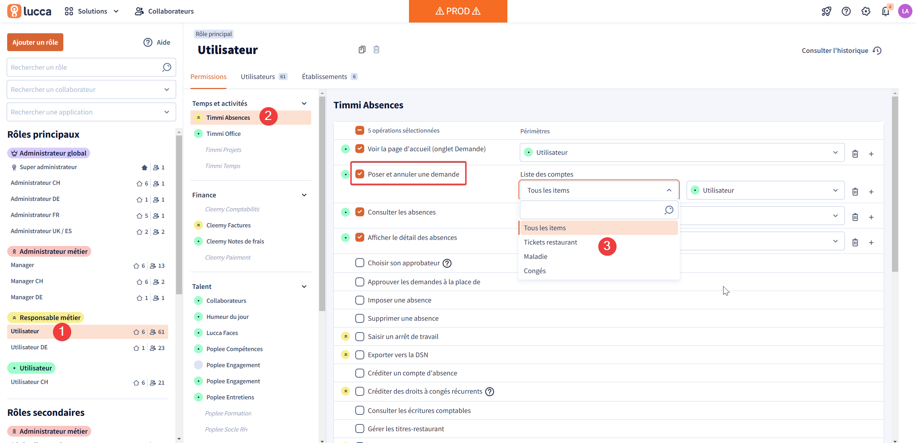Image resolution: width=916 pixels, height=443 pixels.
Task: Select Maladie in dropdown list
Action: (598, 256)
